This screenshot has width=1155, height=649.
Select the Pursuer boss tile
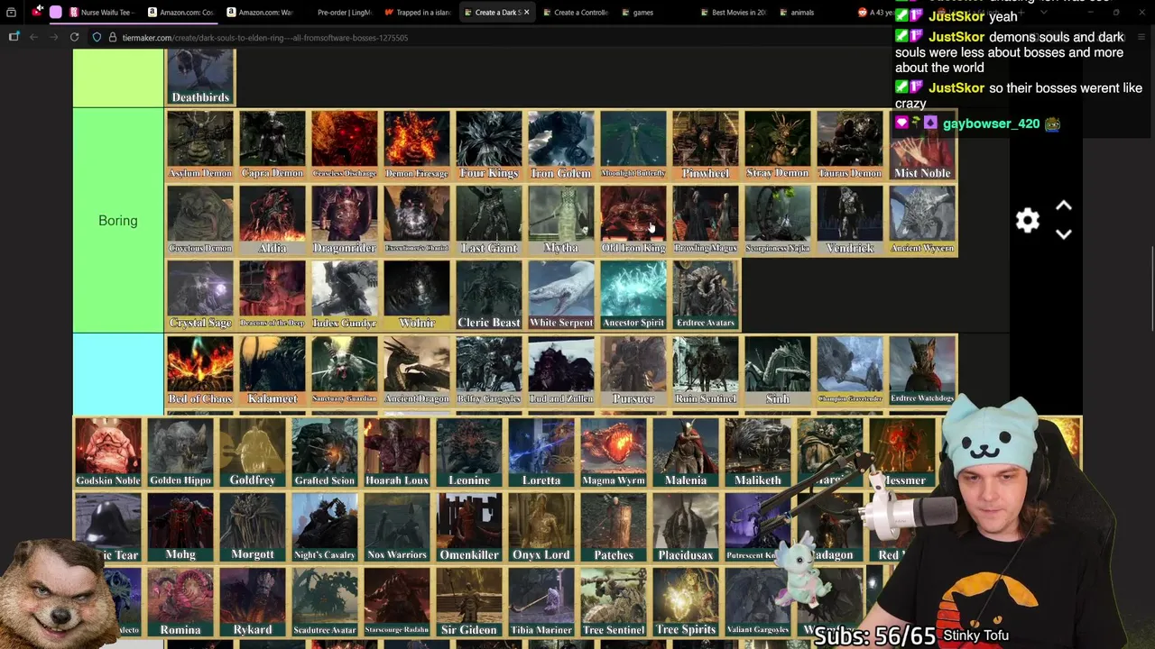click(x=633, y=370)
